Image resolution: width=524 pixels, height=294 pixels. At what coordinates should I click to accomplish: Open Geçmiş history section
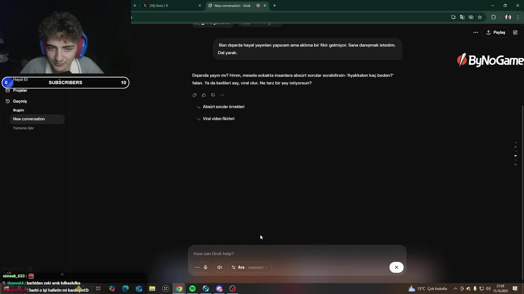coord(20,101)
